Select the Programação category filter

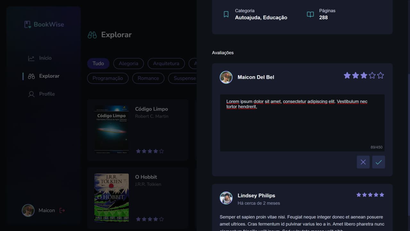pos(108,78)
